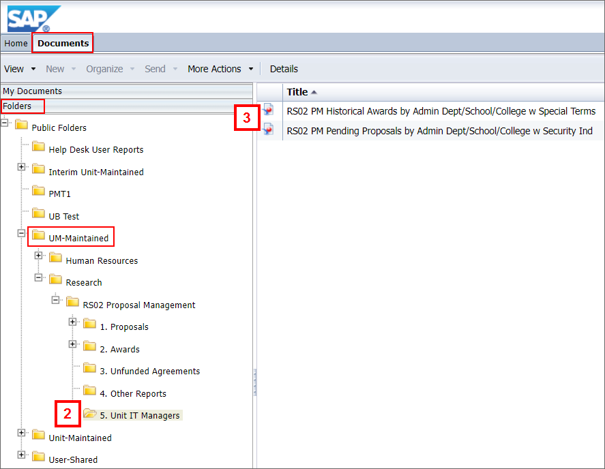
Task: Click the 1. Proposals folder icon
Action: [89, 324]
